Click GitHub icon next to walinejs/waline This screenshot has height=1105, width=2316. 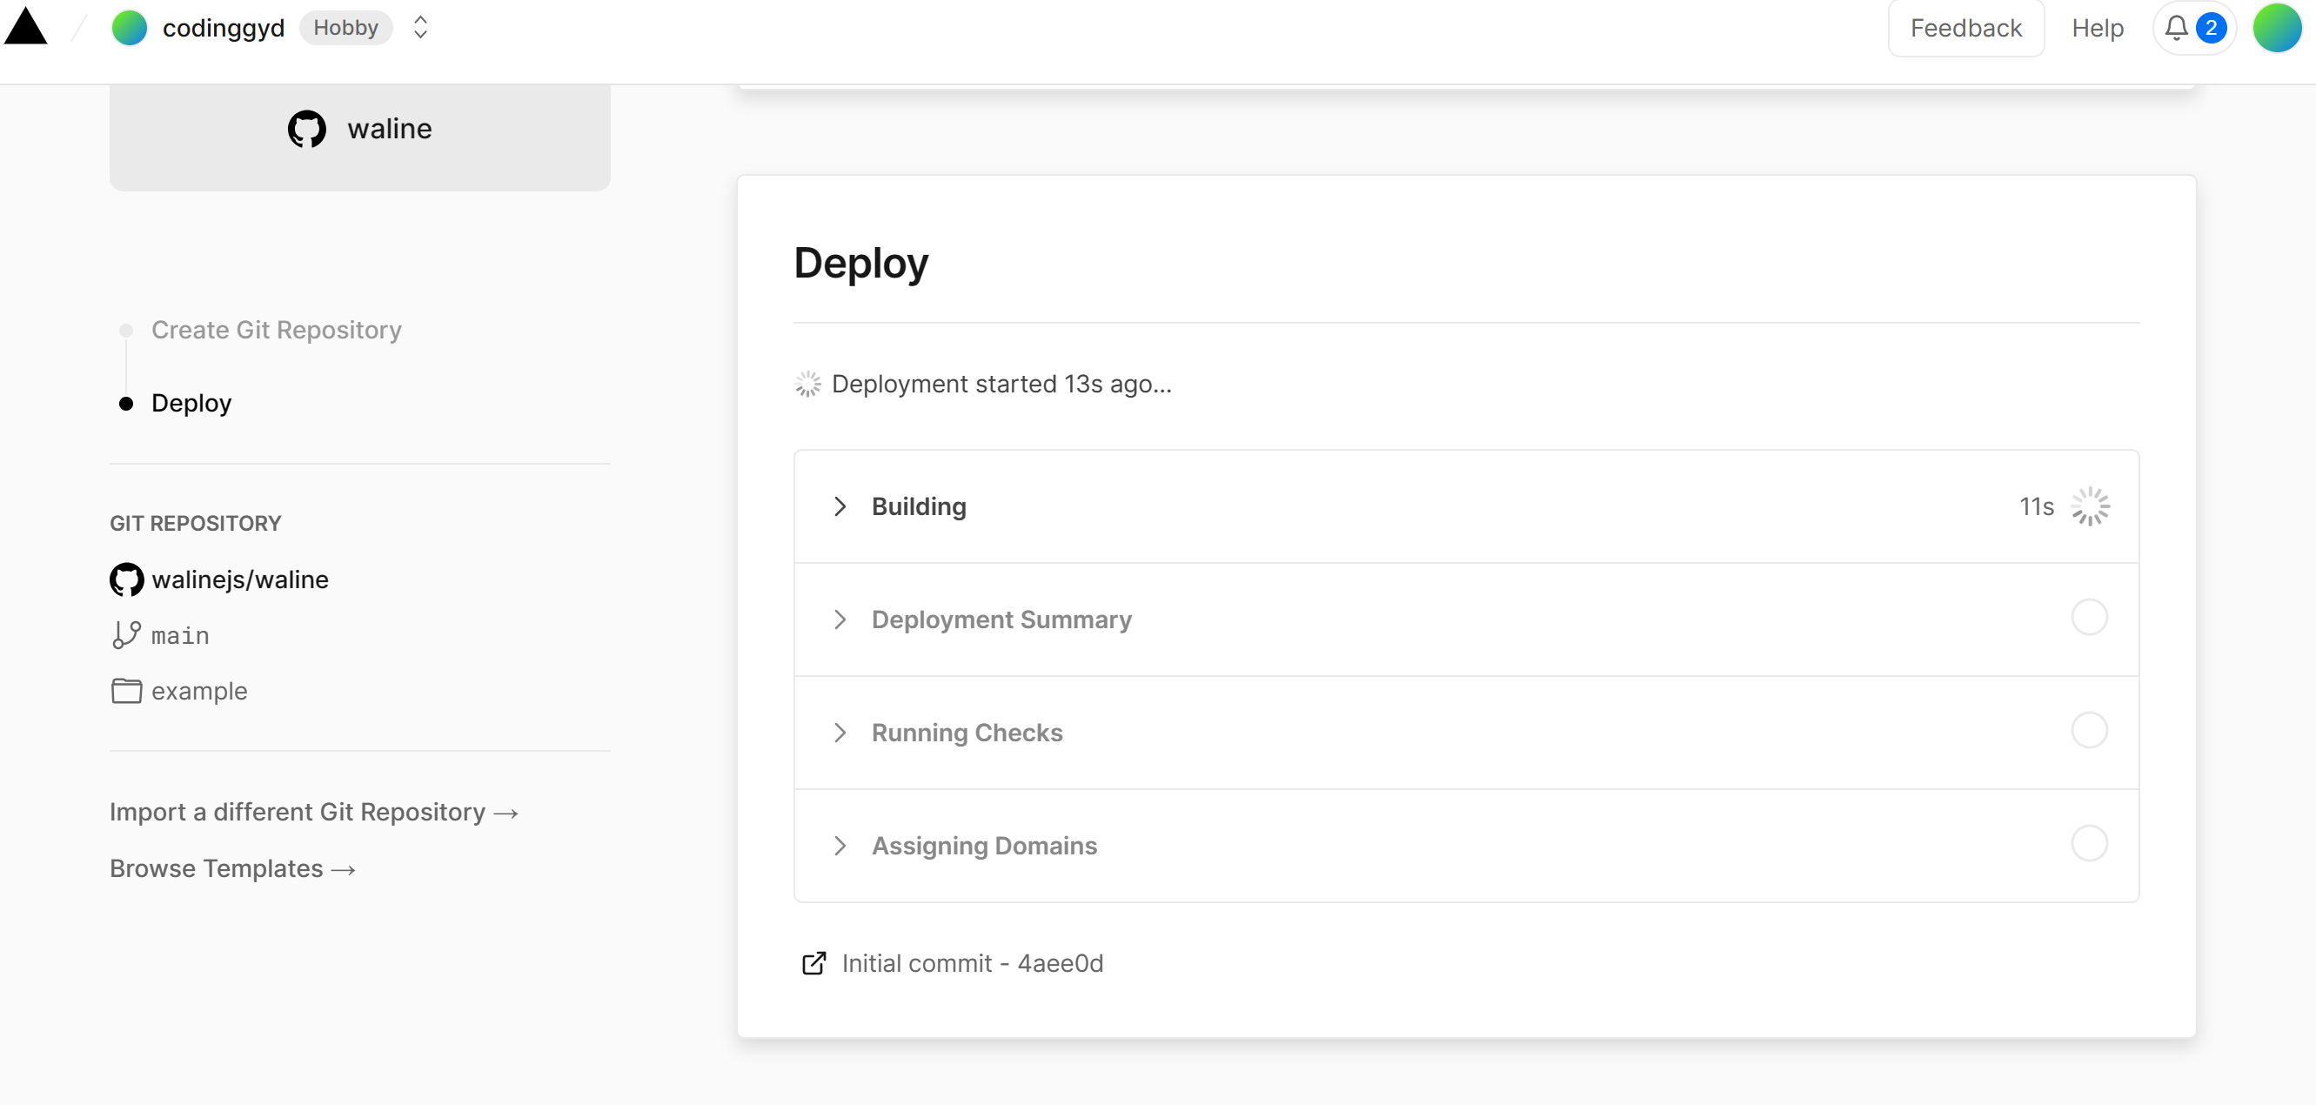click(127, 580)
